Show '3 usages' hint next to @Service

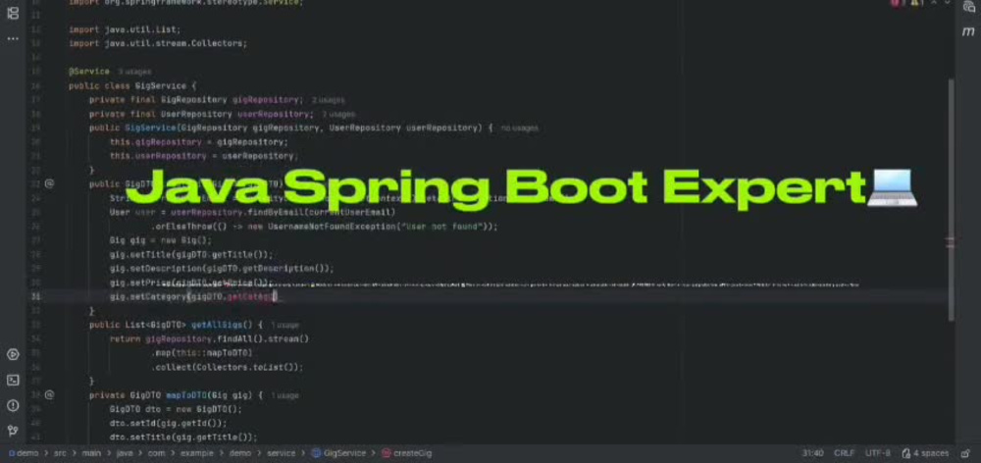134,72
